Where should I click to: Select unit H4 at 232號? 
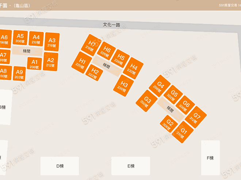tap(133, 68)
